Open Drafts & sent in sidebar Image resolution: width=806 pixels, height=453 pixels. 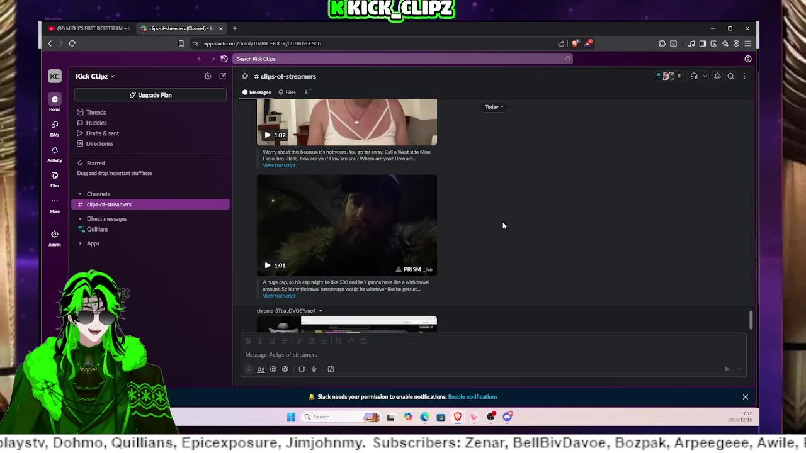[x=102, y=133]
